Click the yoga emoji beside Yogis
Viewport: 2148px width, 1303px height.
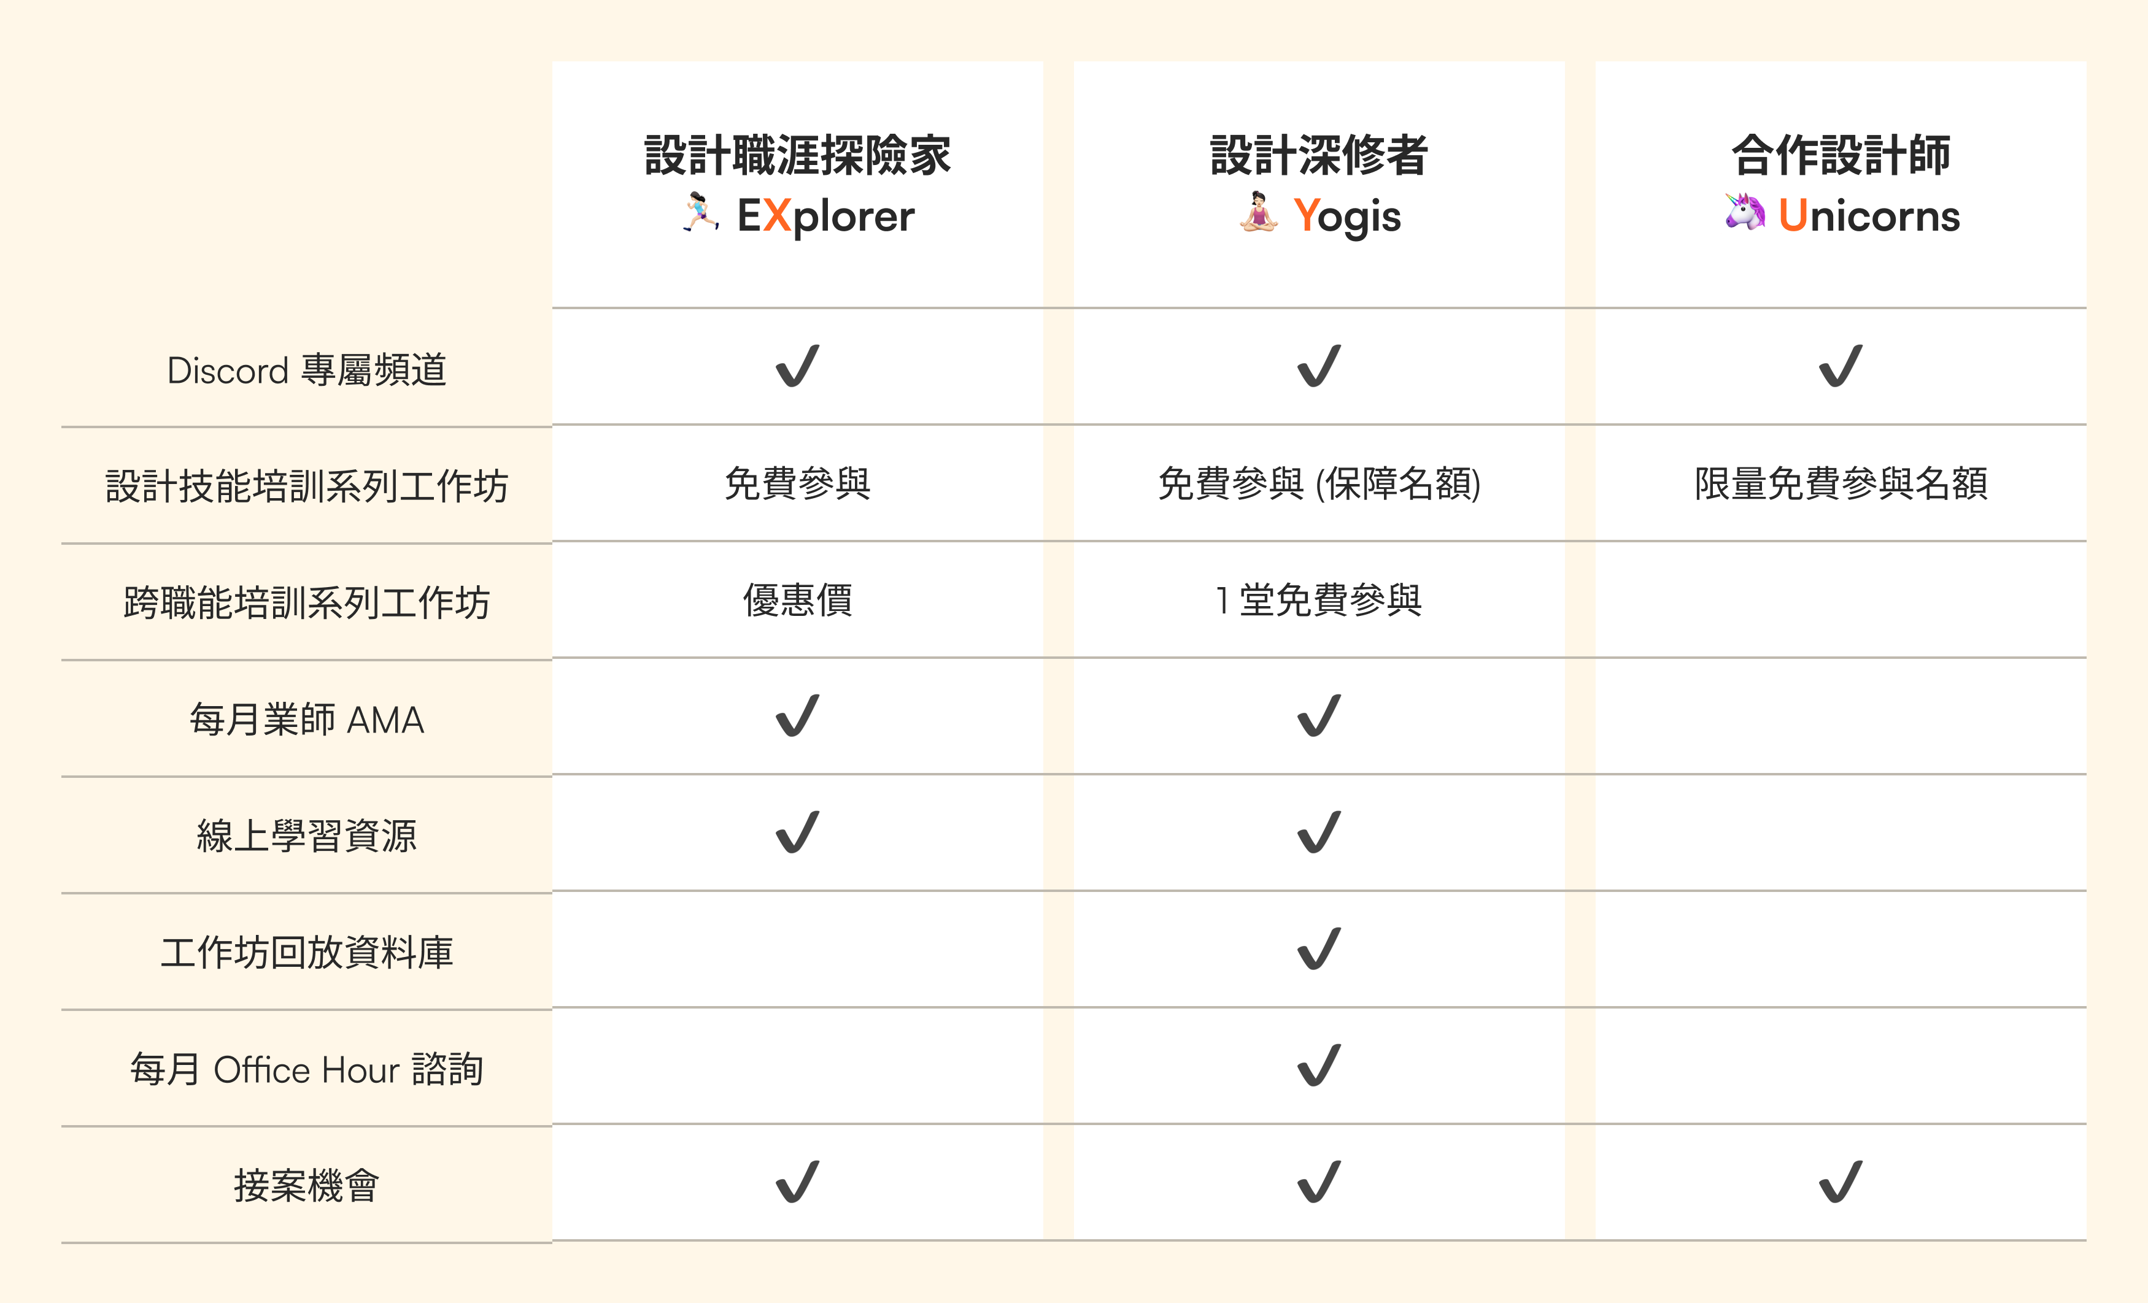tap(1258, 213)
